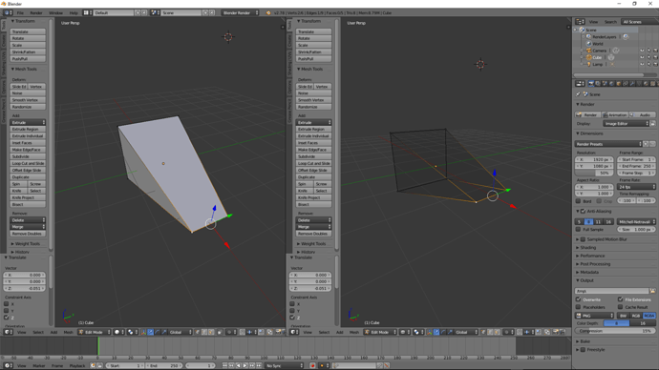Image resolution: width=659 pixels, height=370 pixels.
Task: Open the Modifiers wrench properties tab
Action: pyautogui.click(x=632, y=84)
